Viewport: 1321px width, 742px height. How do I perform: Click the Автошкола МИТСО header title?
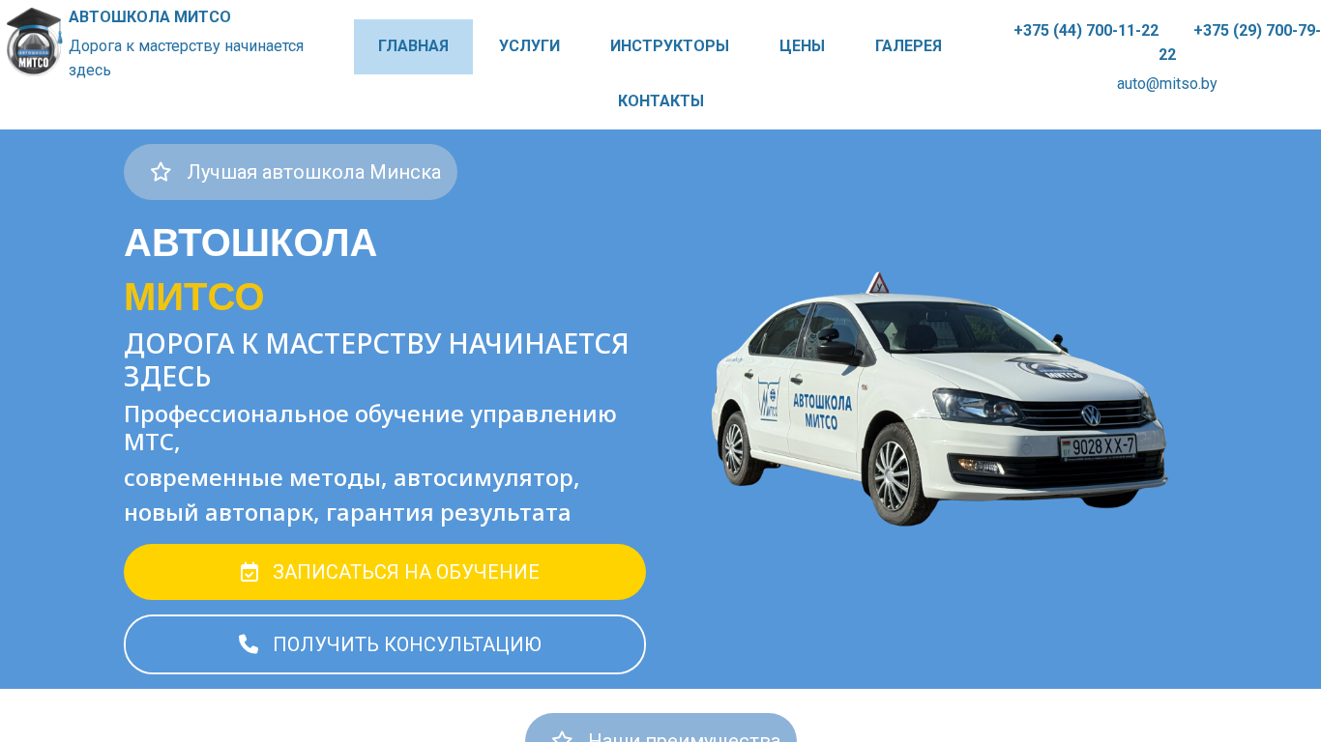click(x=150, y=17)
